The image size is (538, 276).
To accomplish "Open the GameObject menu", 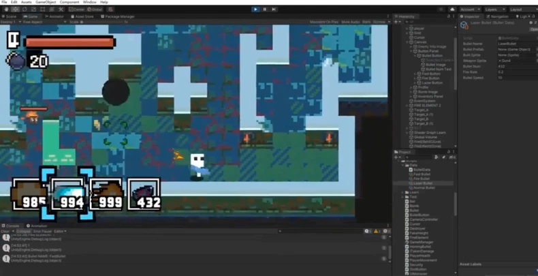I will [x=46, y=2].
